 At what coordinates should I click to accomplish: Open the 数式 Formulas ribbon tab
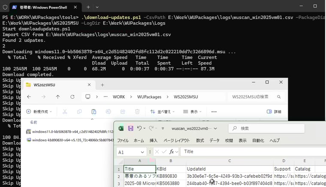[200, 140]
